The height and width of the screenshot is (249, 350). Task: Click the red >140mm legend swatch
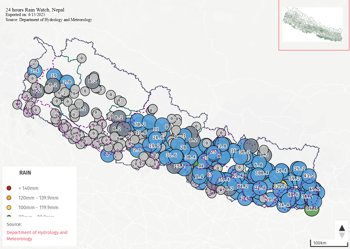tap(9, 188)
